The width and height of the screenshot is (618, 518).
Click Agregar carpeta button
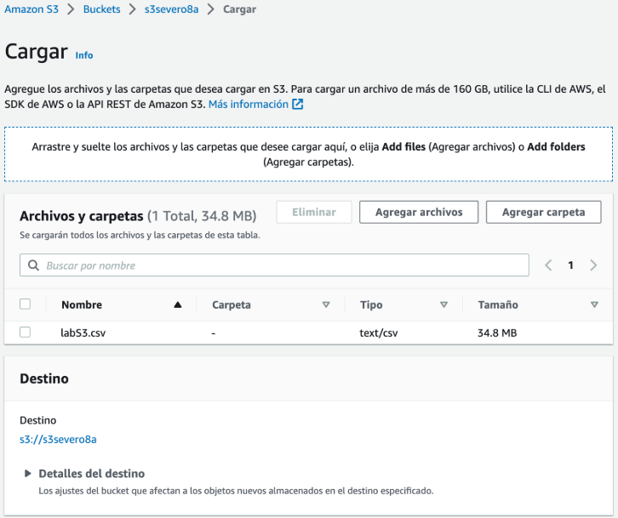pyautogui.click(x=543, y=212)
